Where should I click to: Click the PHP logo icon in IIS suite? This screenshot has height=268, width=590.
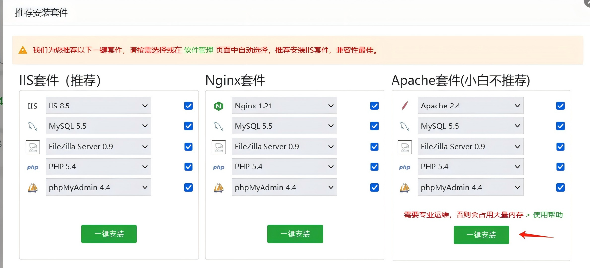click(33, 167)
